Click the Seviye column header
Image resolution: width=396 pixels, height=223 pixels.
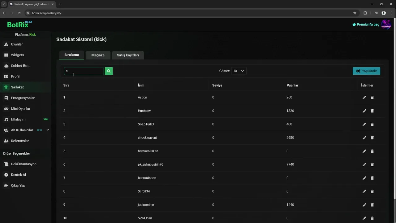pyautogui.click(x=217, y=85)
